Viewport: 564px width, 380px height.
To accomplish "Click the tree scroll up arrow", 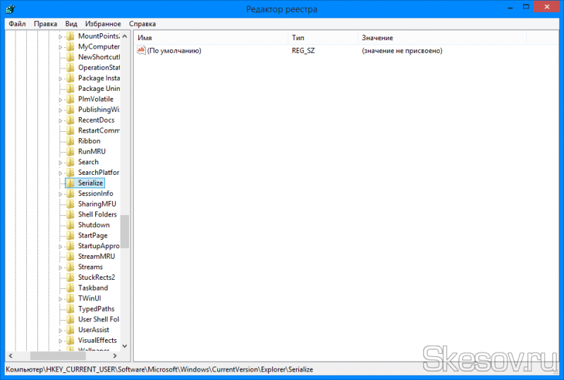I will point(125,36).
